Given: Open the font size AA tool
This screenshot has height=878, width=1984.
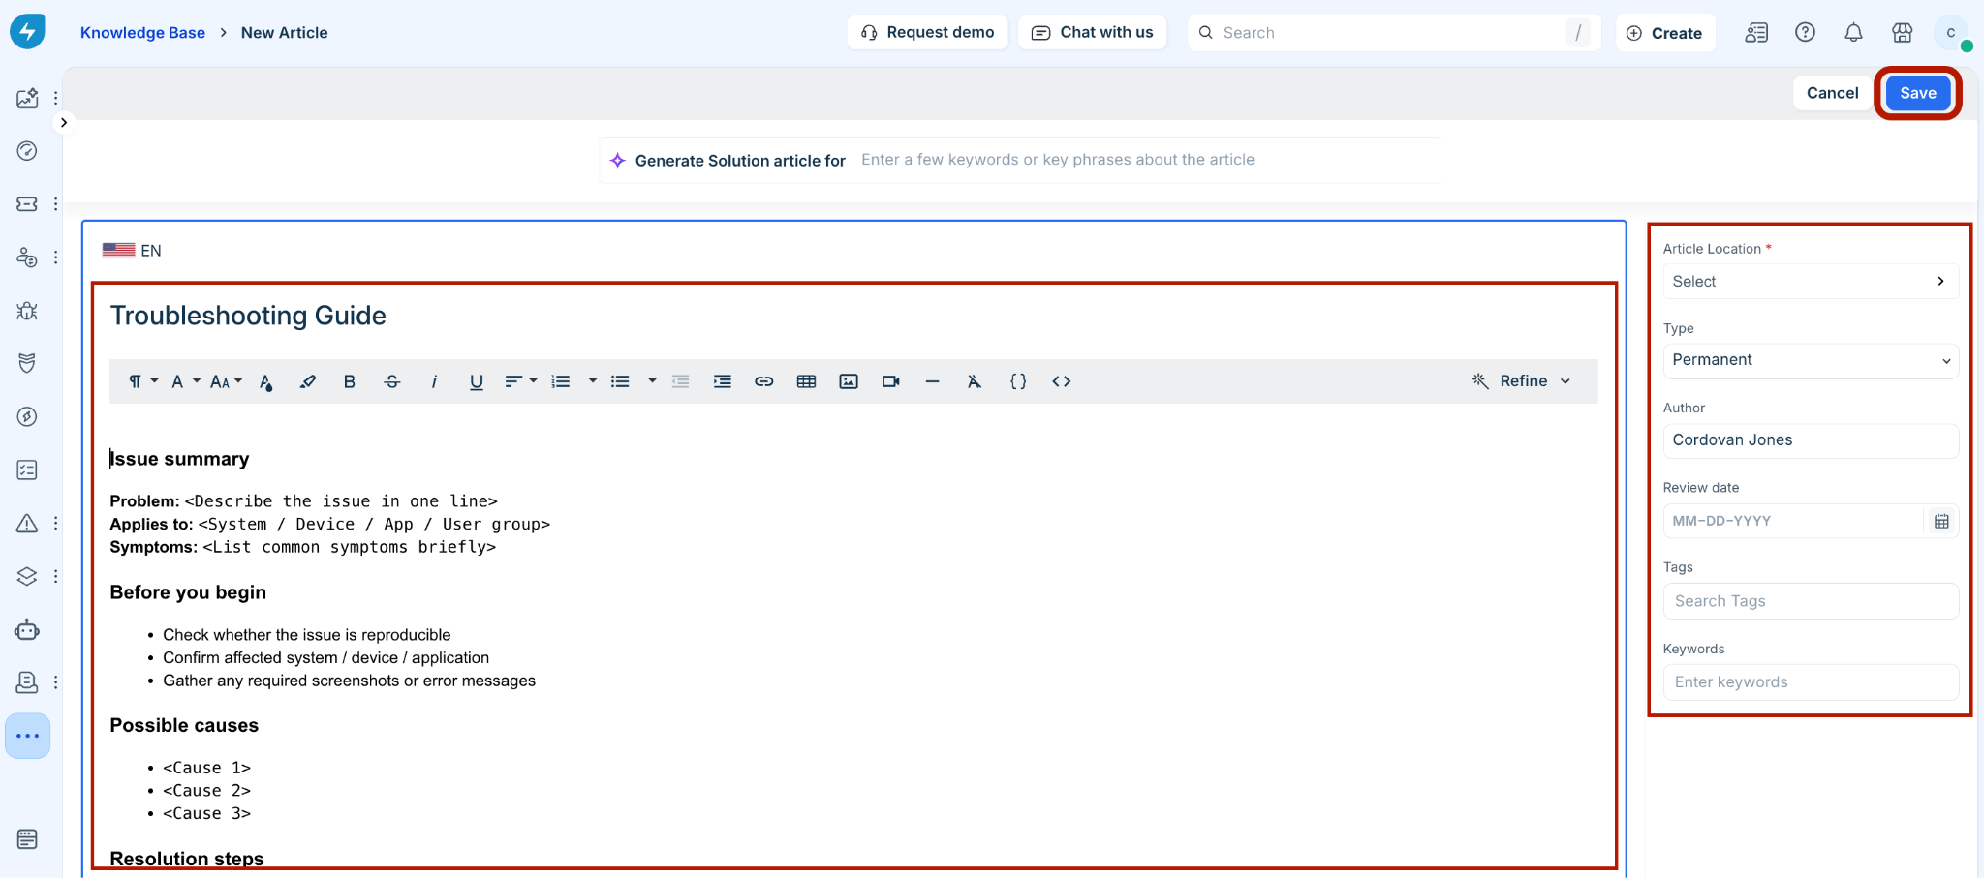Looking at the screenshot, I should pyautogui.click(x=226, y=381).
